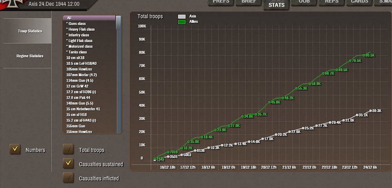The height and width of the screenshot is (188, 392).
Task: Select the STATS tab
Action: tap(276, 5)
